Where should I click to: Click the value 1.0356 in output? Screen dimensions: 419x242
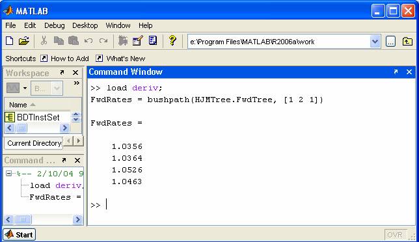(127, 146)
